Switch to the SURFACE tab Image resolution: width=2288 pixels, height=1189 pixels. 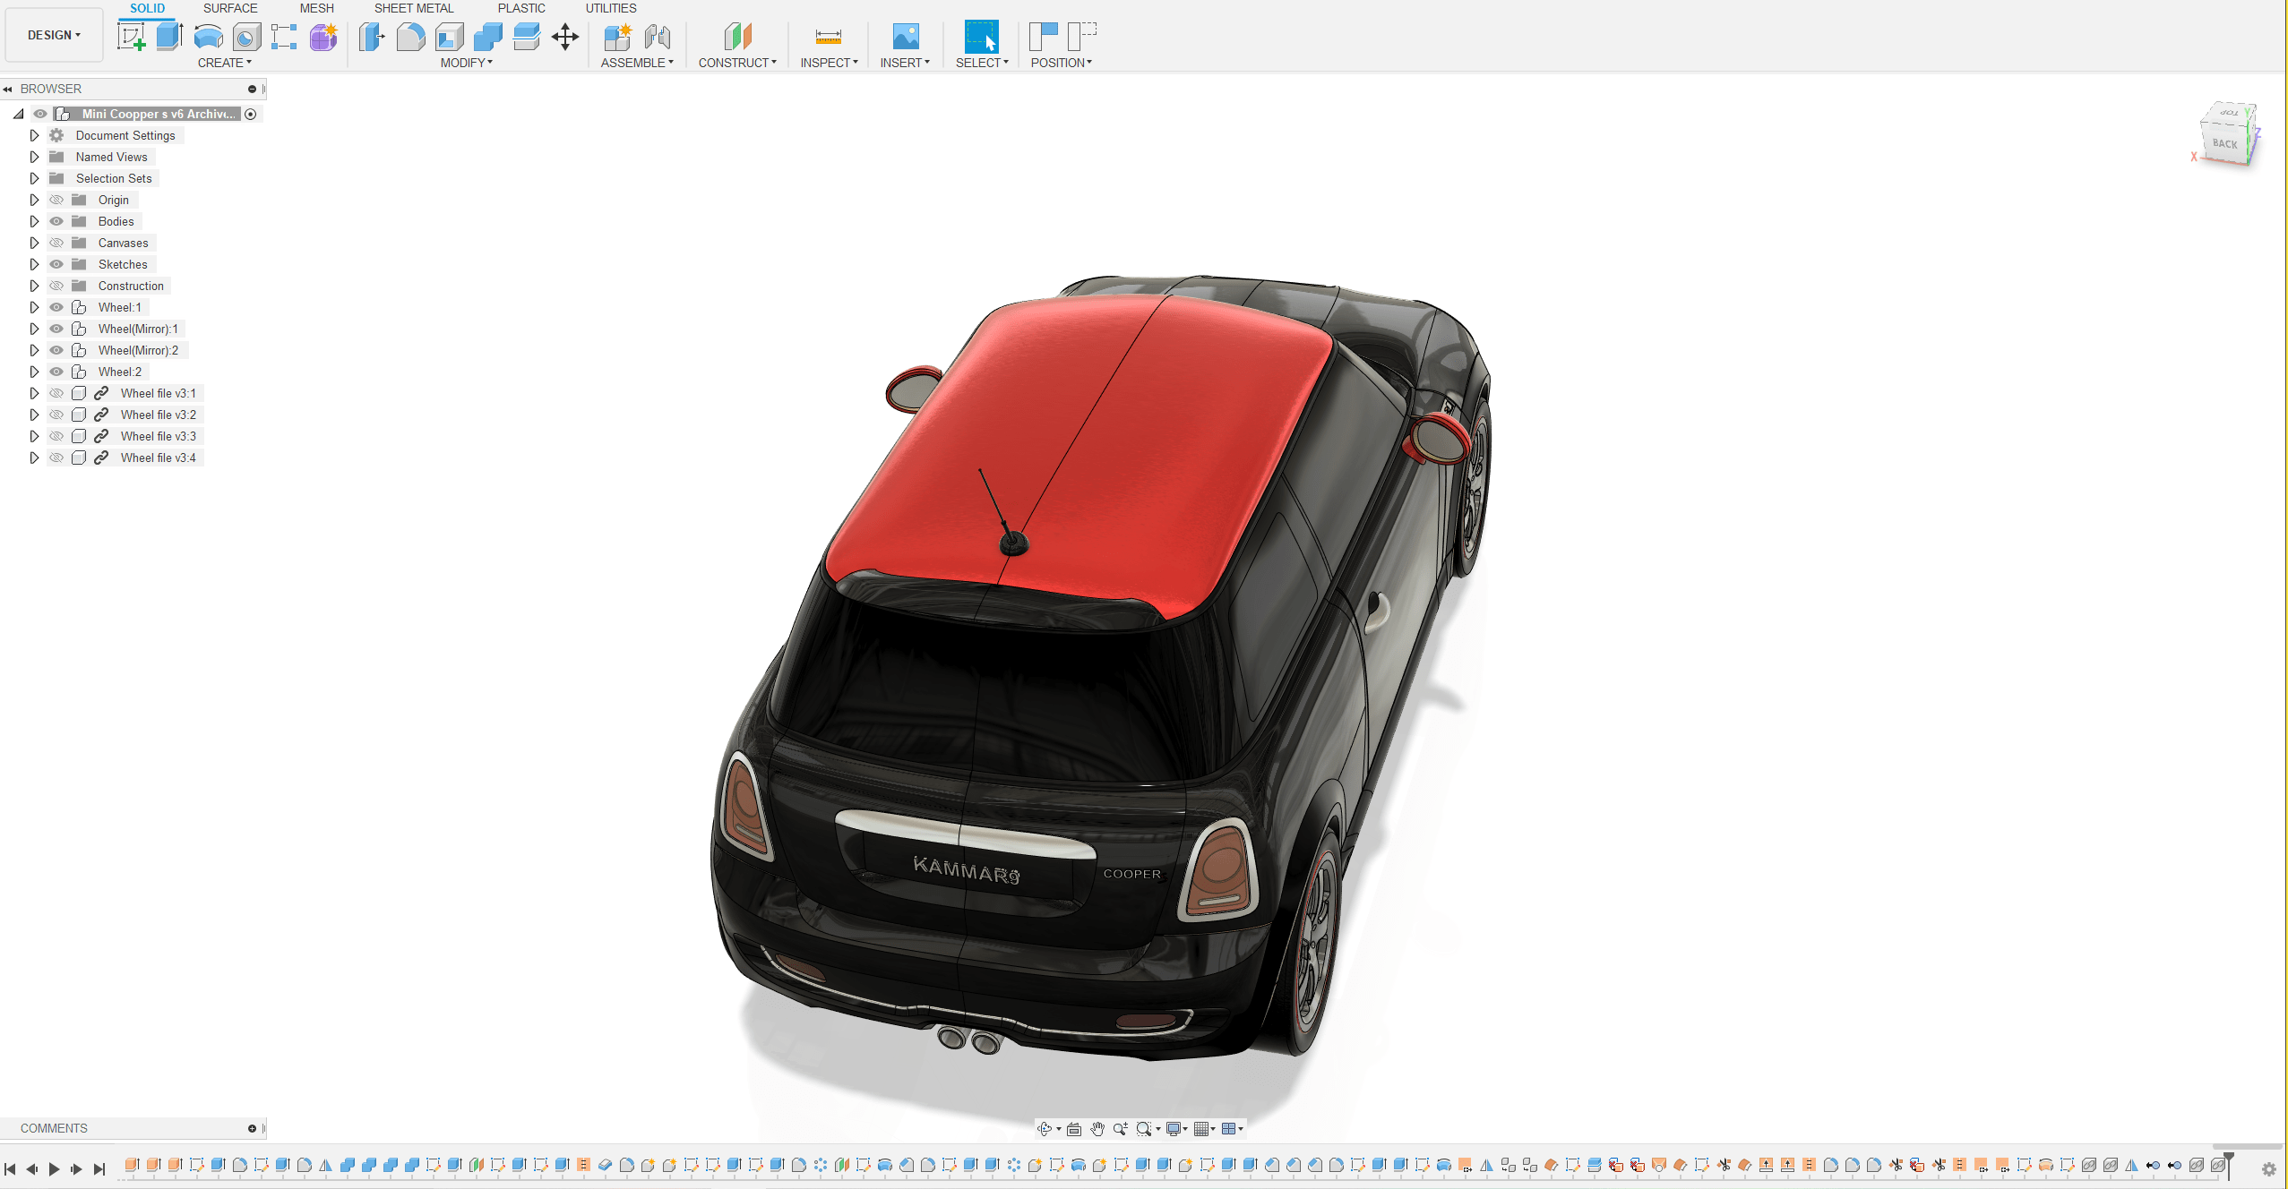point(230,8)
